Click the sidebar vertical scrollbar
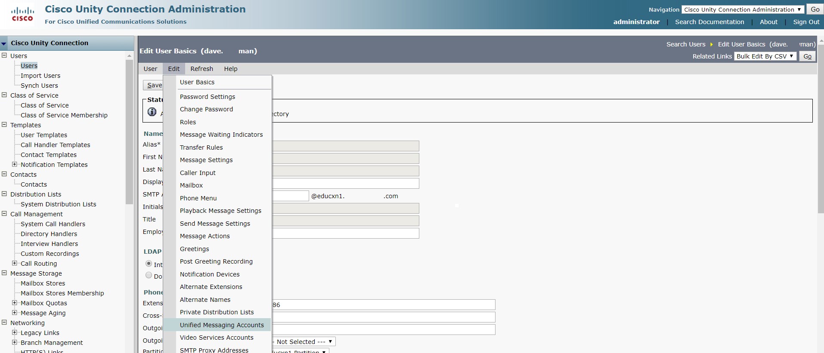Image resolution: width=824 pixels, height=353 pixels. (x=129, y=132)
